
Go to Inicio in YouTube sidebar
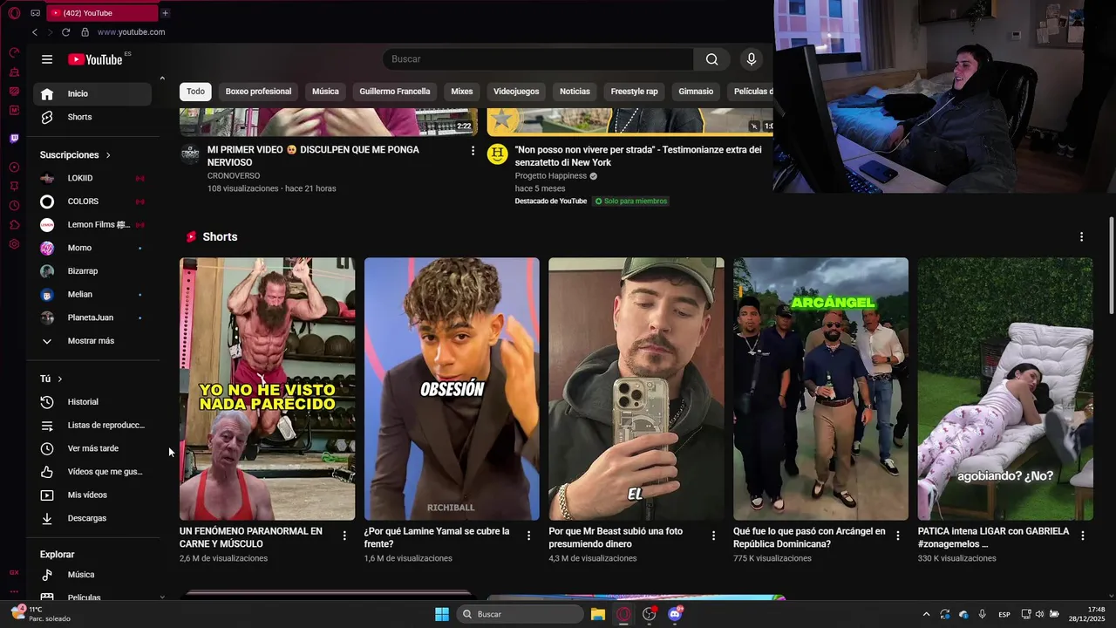coord(92,94)
